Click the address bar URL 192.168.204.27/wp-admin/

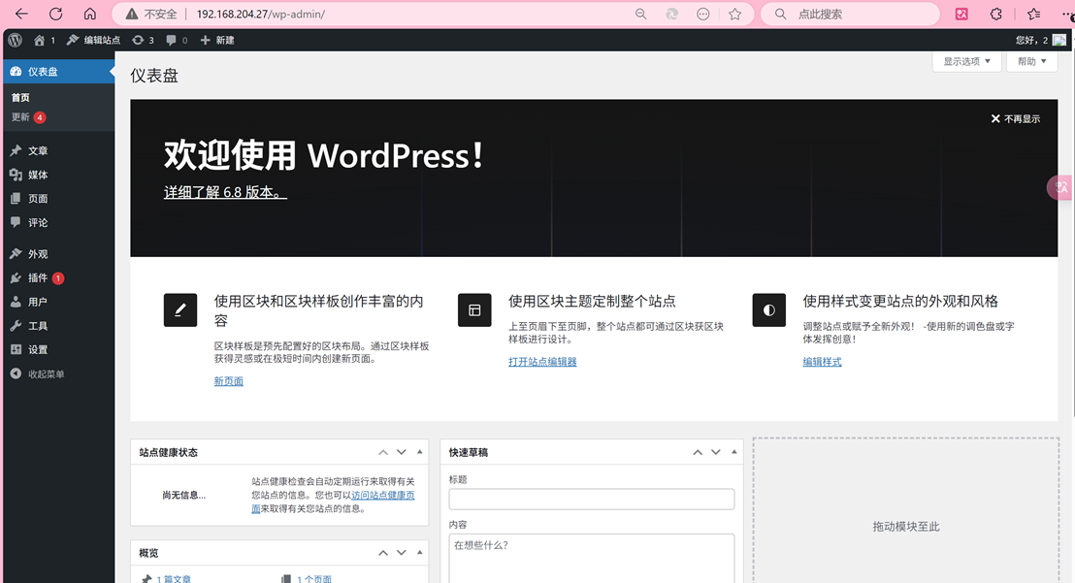(261, 14)
